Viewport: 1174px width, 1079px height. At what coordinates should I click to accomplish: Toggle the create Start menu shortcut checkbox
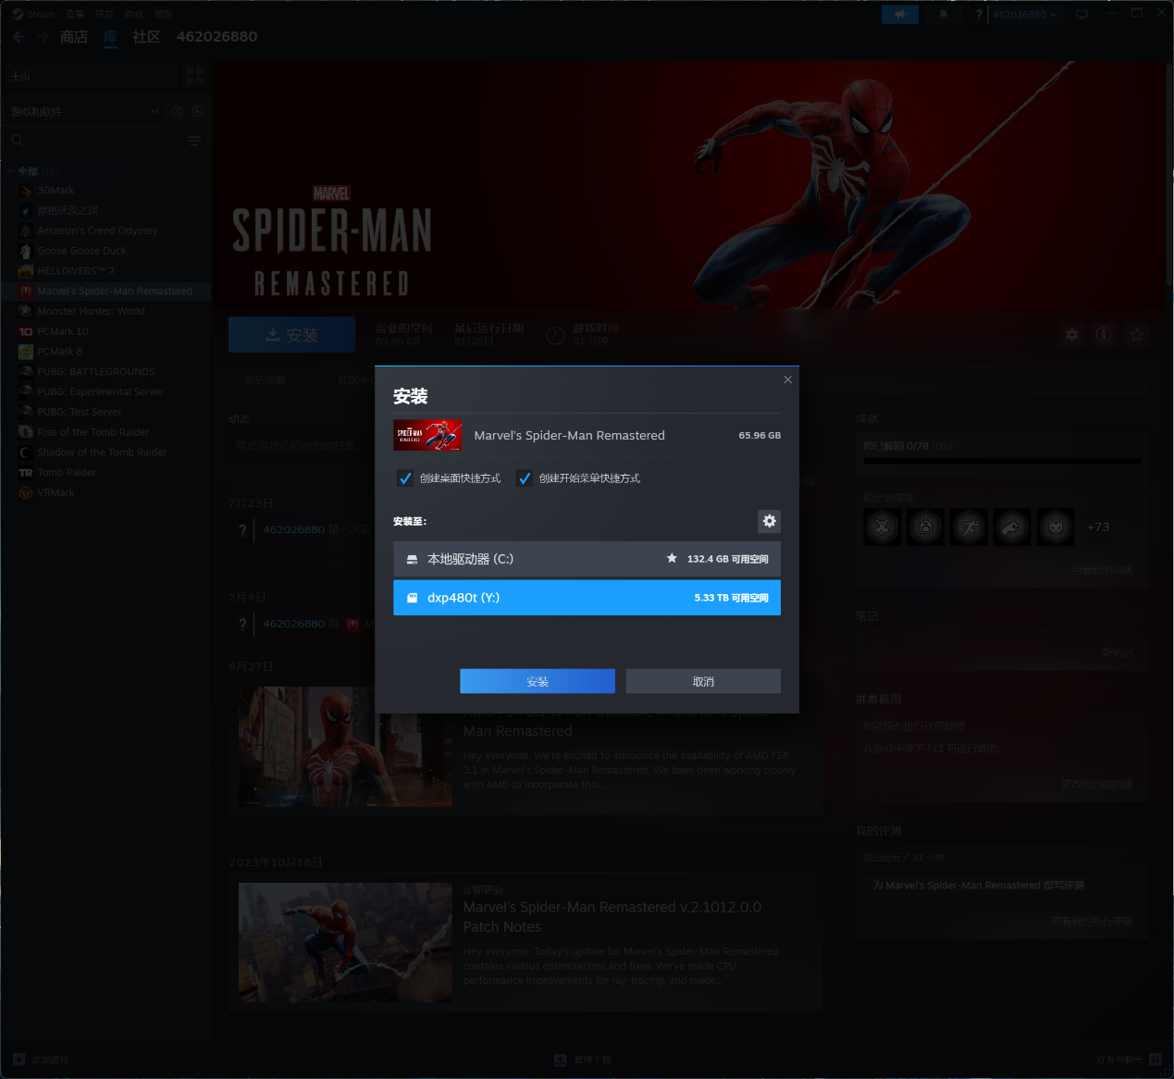(525, 478)
